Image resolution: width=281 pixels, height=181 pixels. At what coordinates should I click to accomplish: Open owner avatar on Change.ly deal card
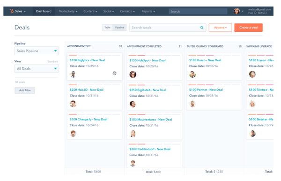click(x=73, y=133)
